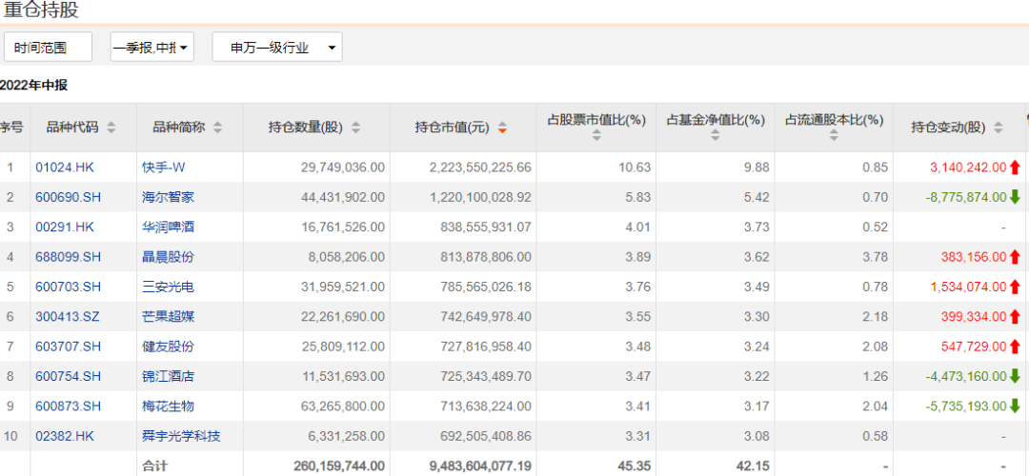Open stock code 600703.SH link

(x=69, y=287)
